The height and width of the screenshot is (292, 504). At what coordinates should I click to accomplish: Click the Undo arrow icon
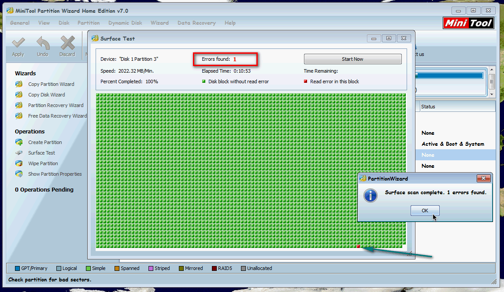[x=43, y=43]
